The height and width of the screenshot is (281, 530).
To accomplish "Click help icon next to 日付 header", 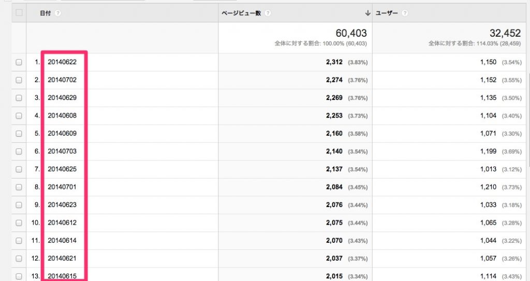I will (x=58, y=13).
